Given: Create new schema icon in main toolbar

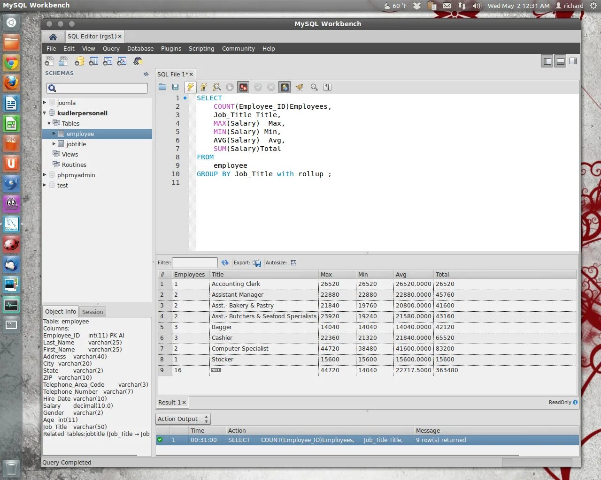Looking at the screenshot, I should tap(79, 61).
